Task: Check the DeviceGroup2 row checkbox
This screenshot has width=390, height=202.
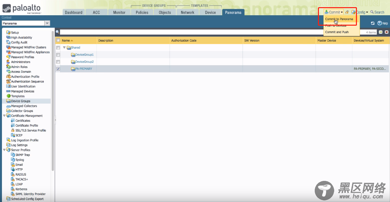Action: 58,62
